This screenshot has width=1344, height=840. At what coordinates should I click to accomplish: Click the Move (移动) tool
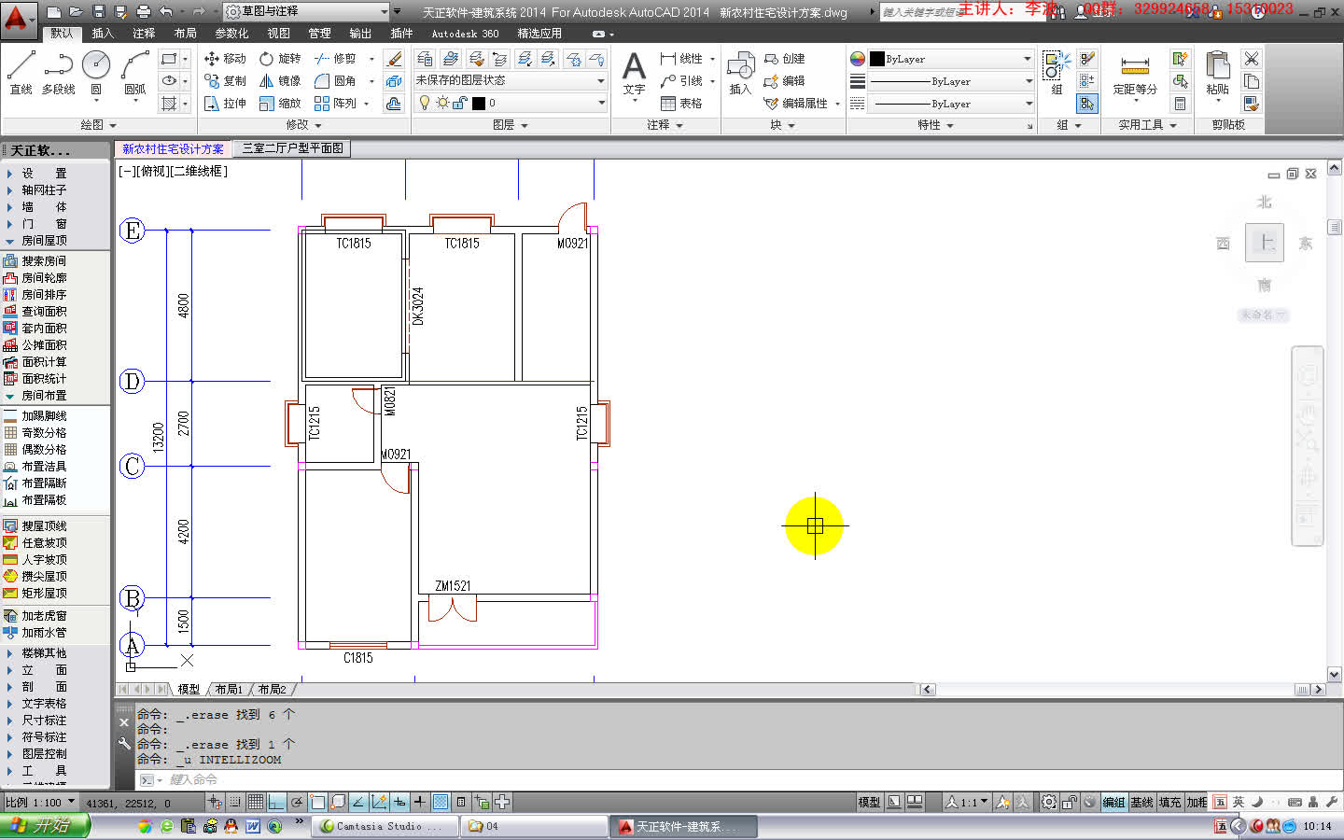click(225, 58)
